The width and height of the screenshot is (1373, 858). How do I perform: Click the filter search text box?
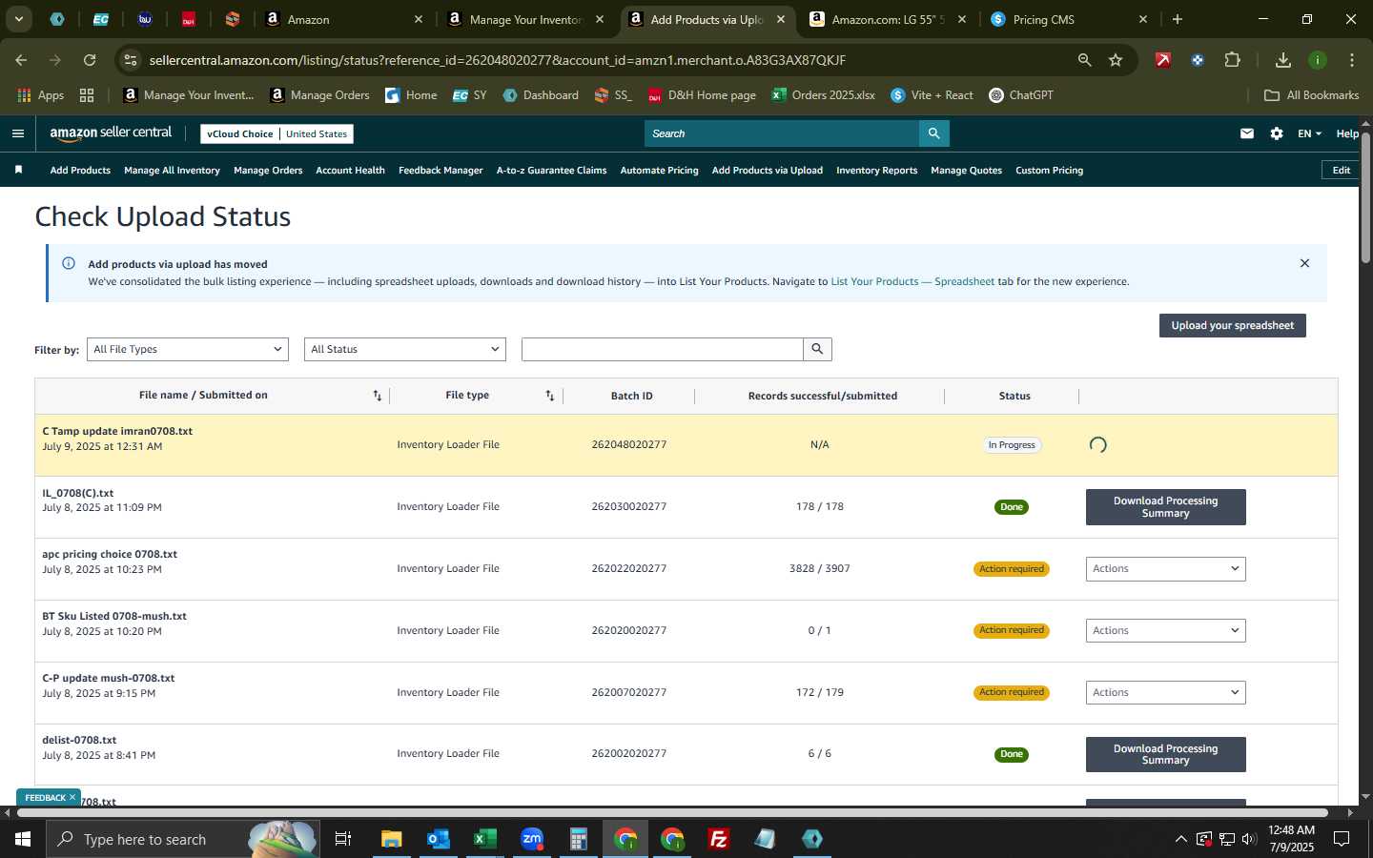pos(662,349)
